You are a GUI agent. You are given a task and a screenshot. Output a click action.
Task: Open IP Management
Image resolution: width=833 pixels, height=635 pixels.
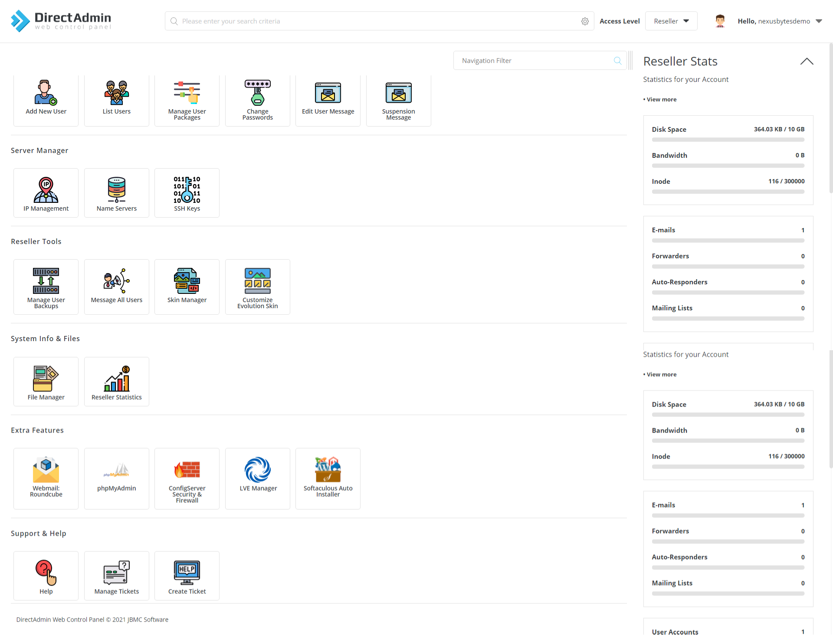tap(46, 193)
